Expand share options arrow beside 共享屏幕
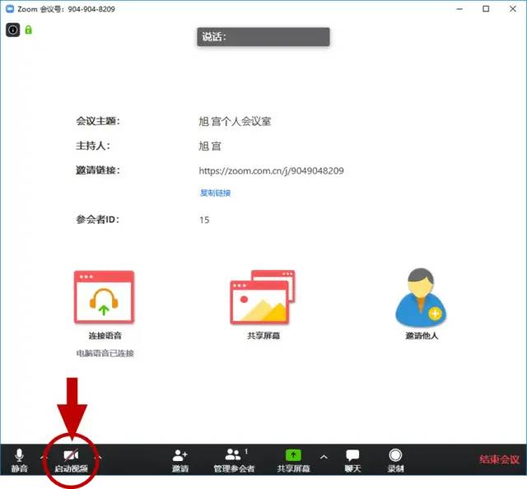The height and width of the screenshot is (489, 527). [324, 456]
